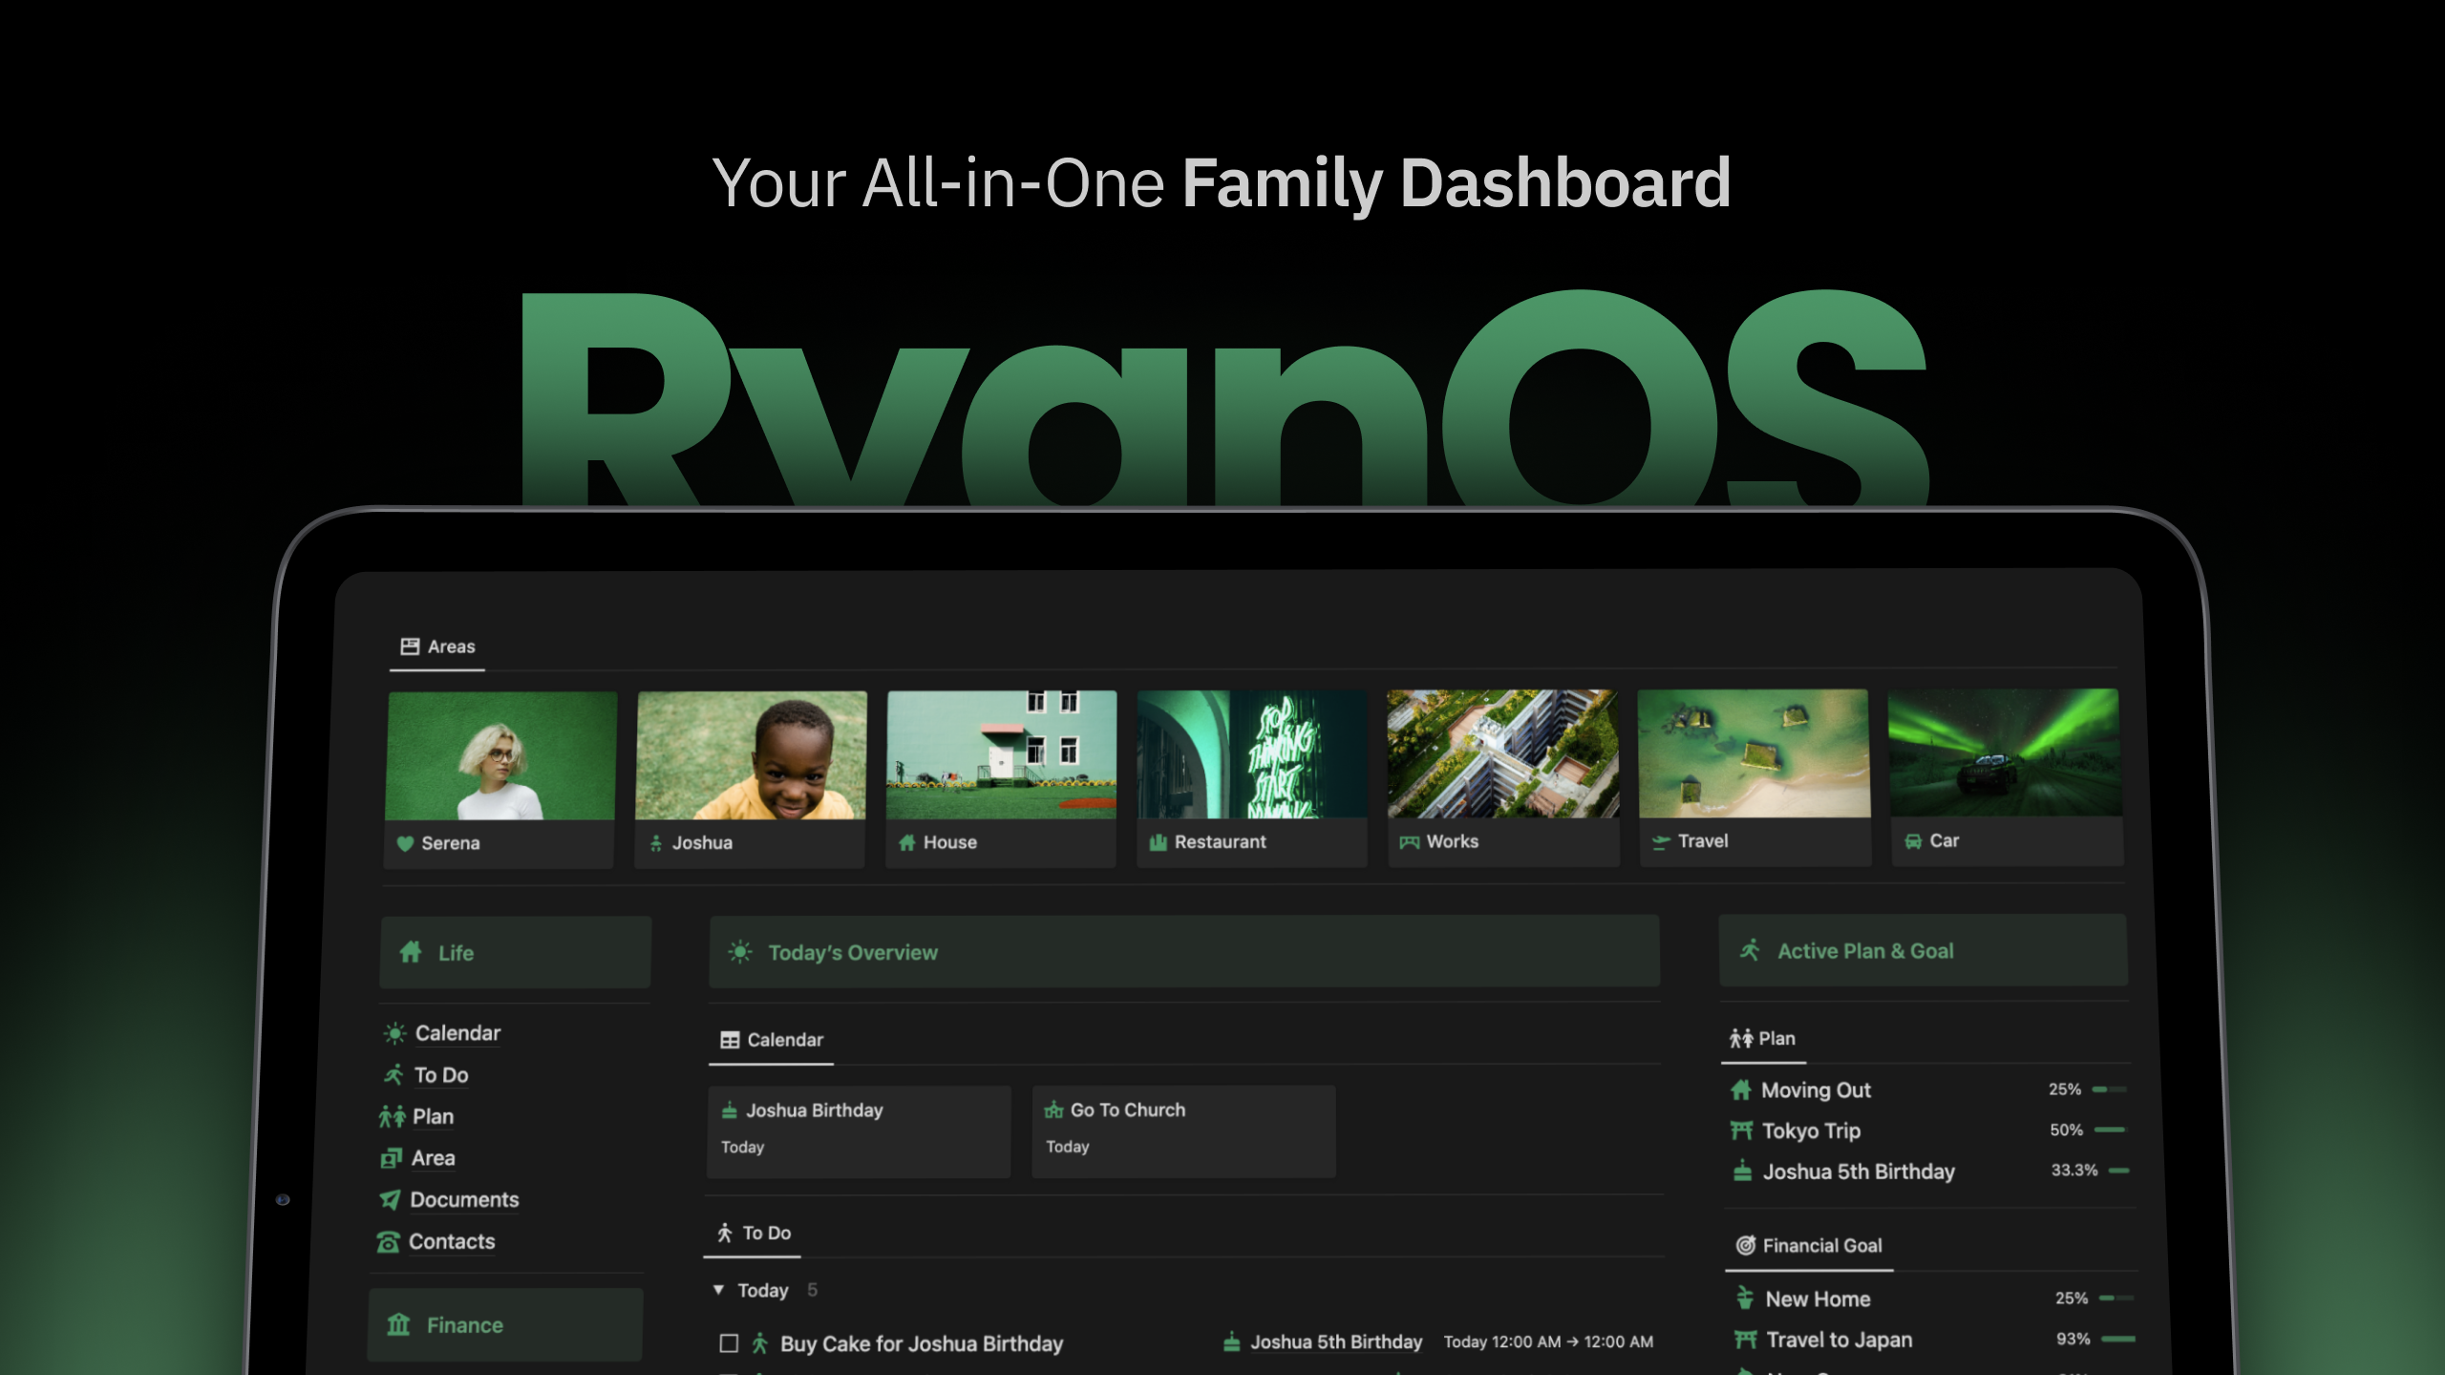Switch to the Areas tab
This screenshot has height=1375, width=2445.
[437, 646]
